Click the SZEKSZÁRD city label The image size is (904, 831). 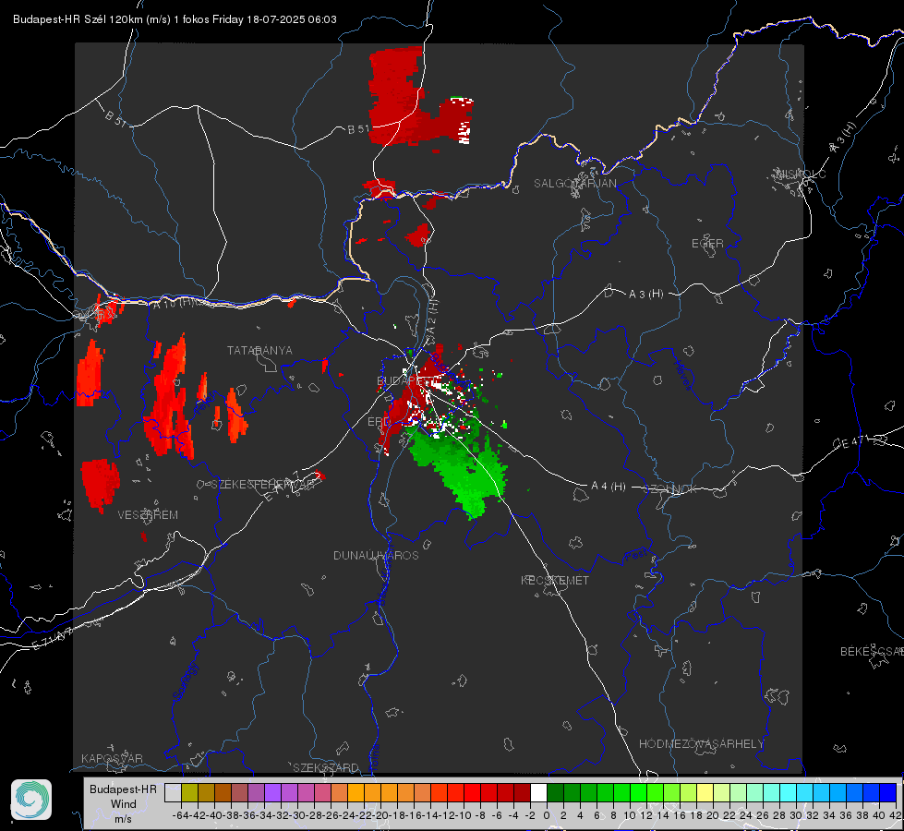pyautogui.click(x=326, y=767)
